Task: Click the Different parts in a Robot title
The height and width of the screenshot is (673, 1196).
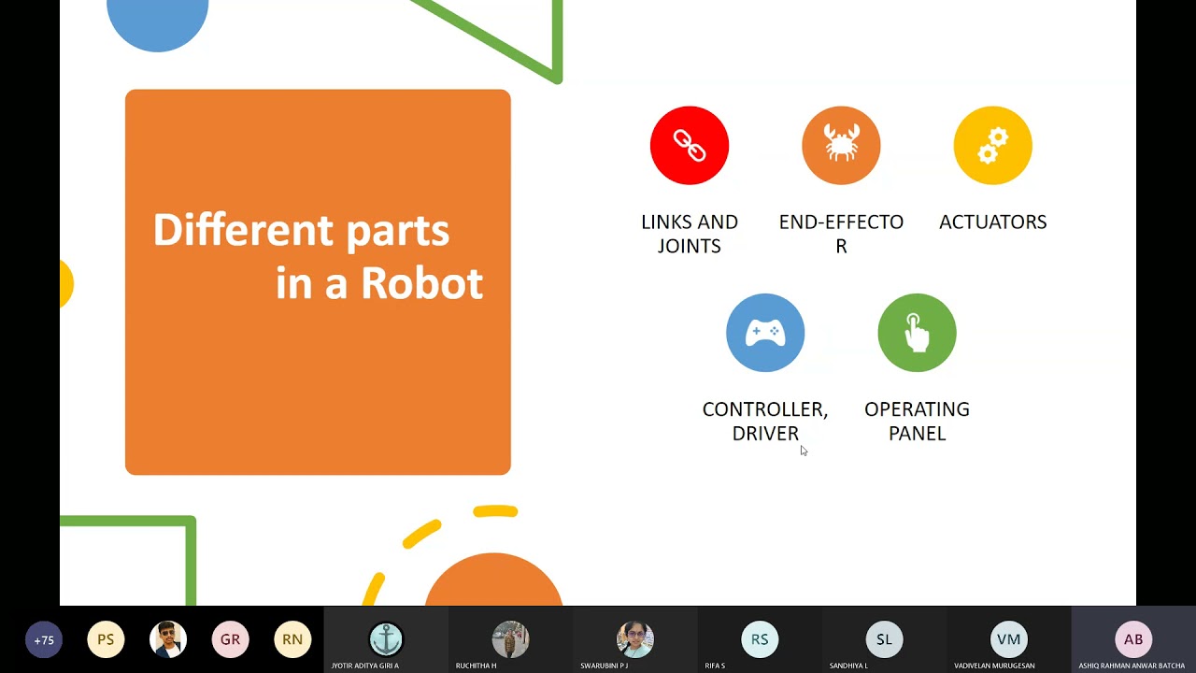Action: [318, 256]
